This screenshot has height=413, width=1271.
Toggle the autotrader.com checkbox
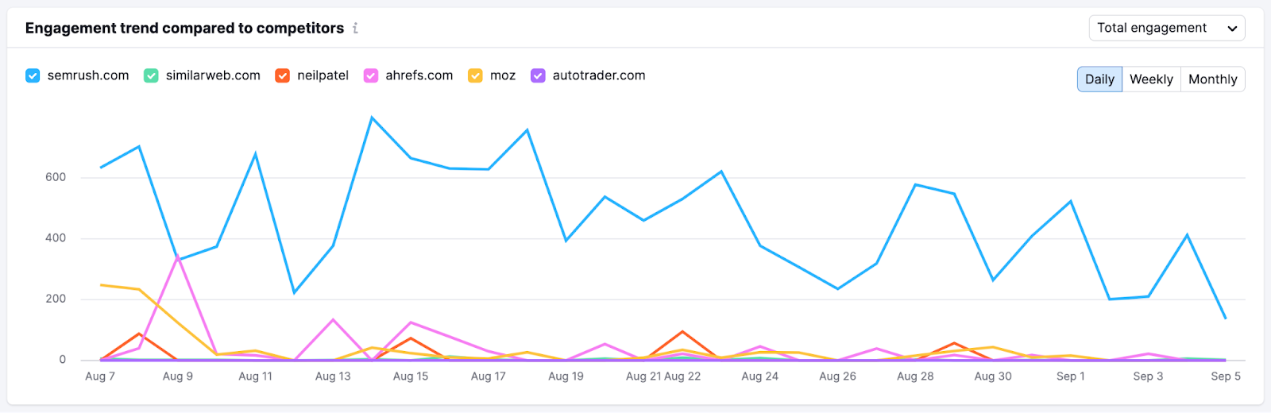[538, 75]
